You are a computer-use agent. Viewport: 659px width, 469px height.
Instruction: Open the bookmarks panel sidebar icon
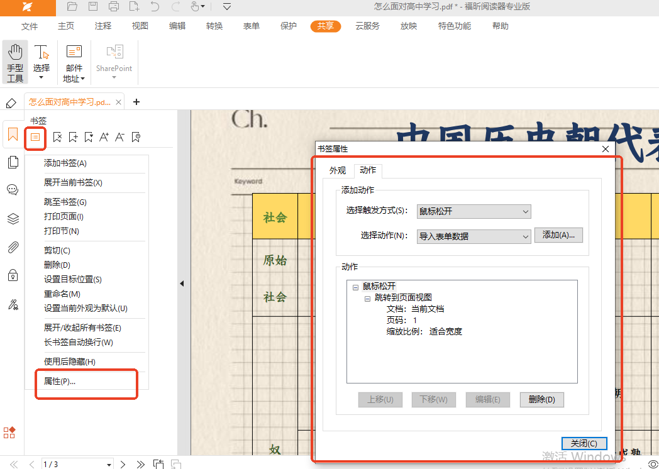tap(13, 135)
